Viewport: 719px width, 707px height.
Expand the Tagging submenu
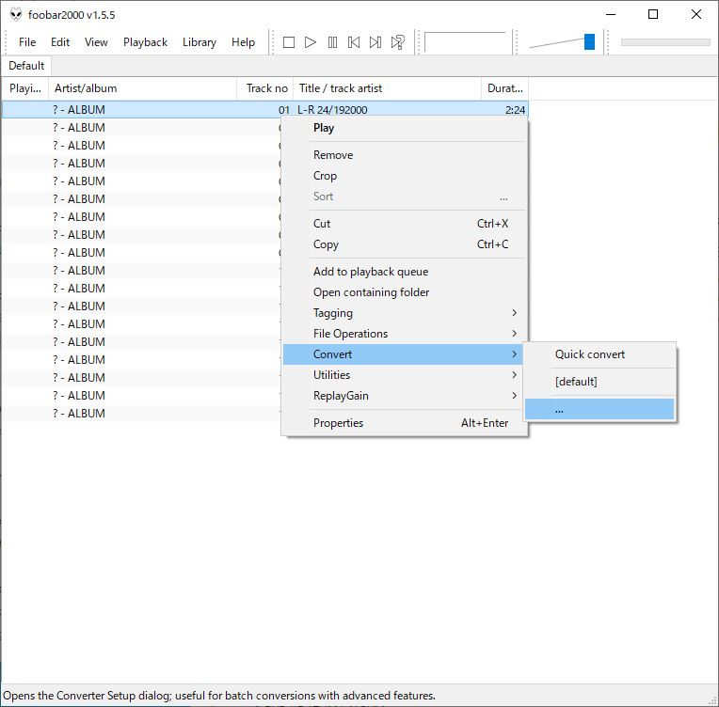click(x=405, y=313)
